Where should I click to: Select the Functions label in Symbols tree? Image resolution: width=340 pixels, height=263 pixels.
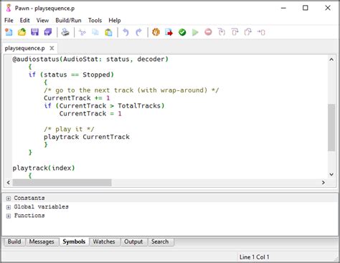(29, 216)
